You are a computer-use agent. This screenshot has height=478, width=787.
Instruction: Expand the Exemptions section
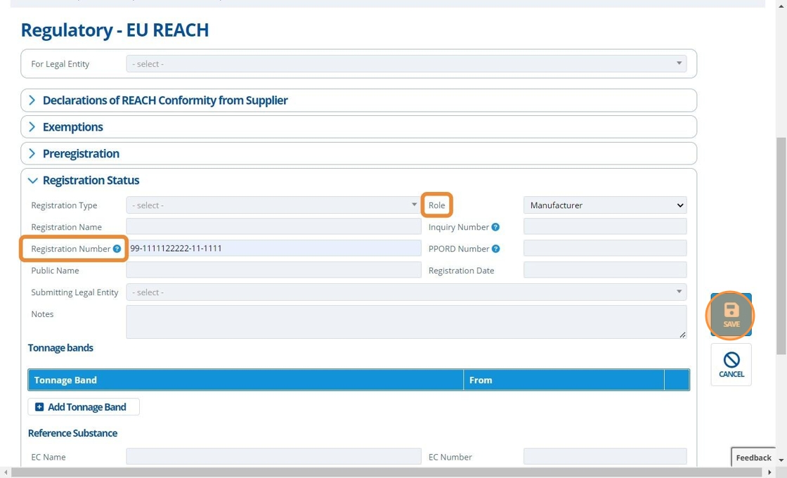[358, 127]
